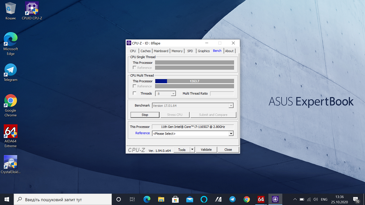
Task: Open Mail app from the taskbar
Action: 189,200
